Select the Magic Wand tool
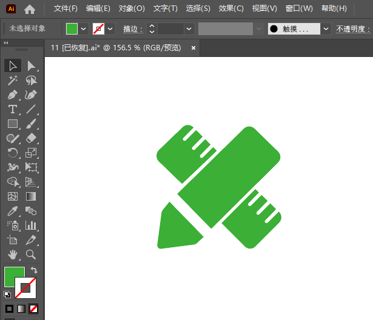 click(x=12, y=81)
